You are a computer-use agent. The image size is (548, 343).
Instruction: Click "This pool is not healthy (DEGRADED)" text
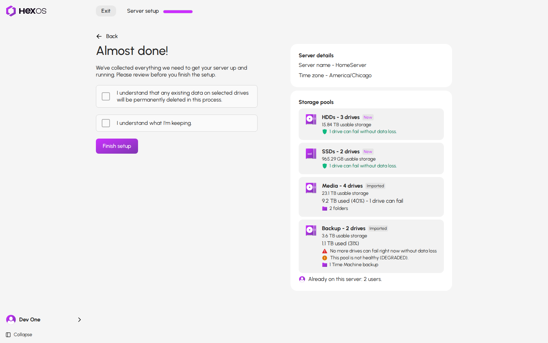tap(369, 258)
